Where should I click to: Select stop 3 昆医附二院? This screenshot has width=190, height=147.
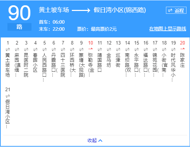point(26,65)
